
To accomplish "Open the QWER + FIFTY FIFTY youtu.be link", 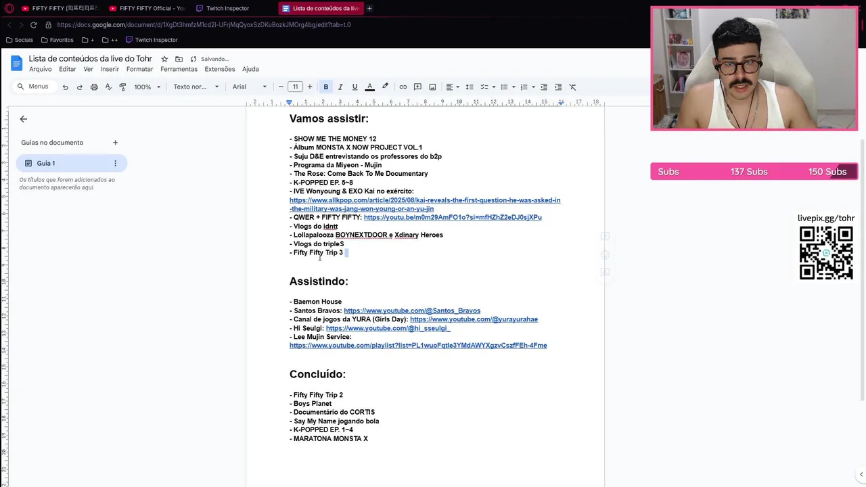I will [x=453, y=218].
